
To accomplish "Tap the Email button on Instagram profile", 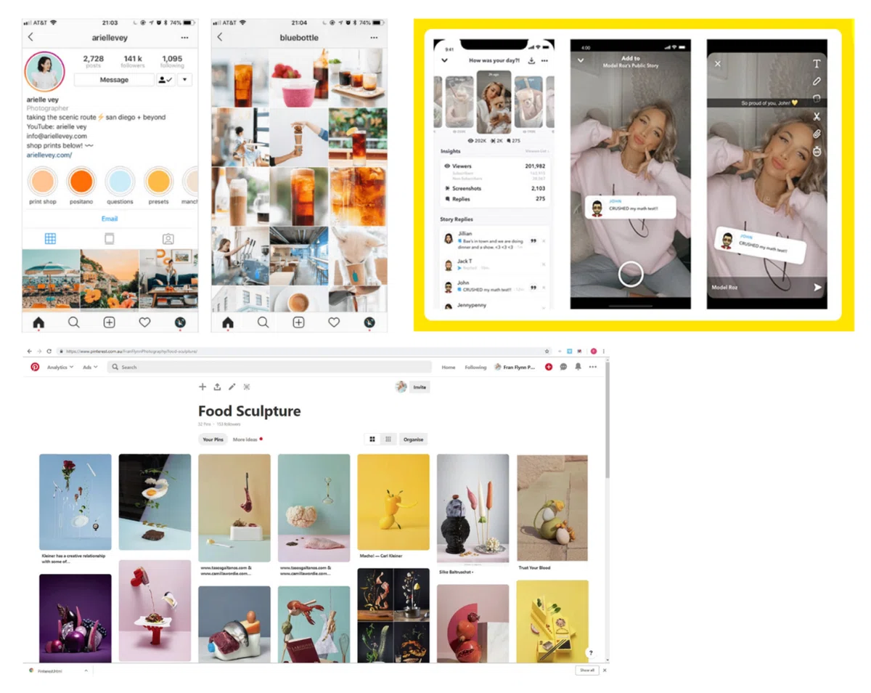I will (110, 218).
